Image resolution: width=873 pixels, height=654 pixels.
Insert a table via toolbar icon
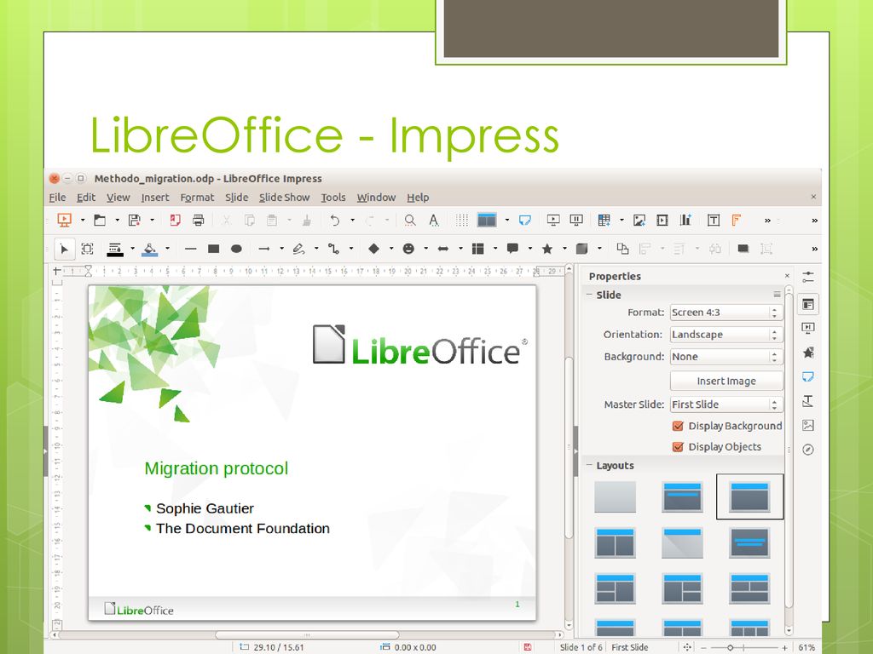pos(604,221)
